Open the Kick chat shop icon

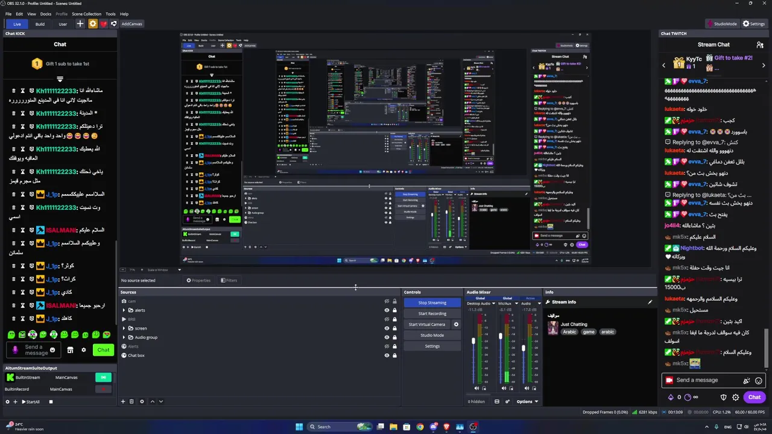click(x=70, y=350)
